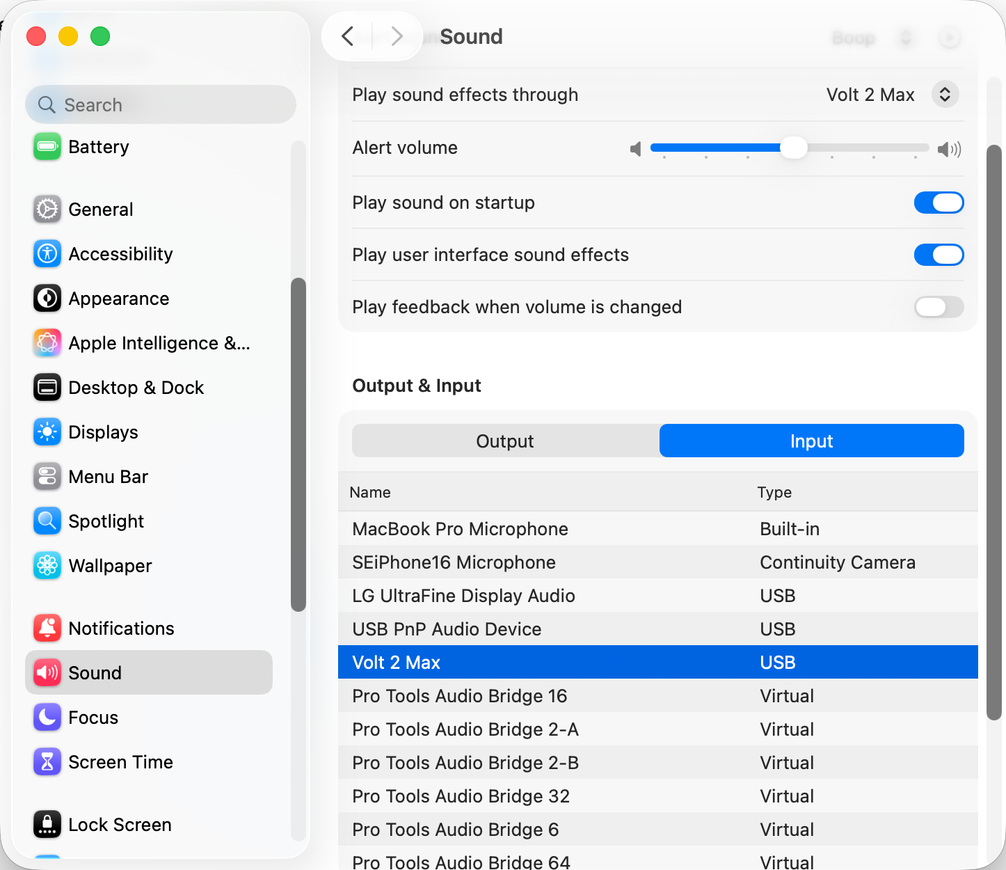Image resolution: width=1006 pixels, height=870 pixels.
Task: Open the Appearance icon
Action: pos(47,299)
